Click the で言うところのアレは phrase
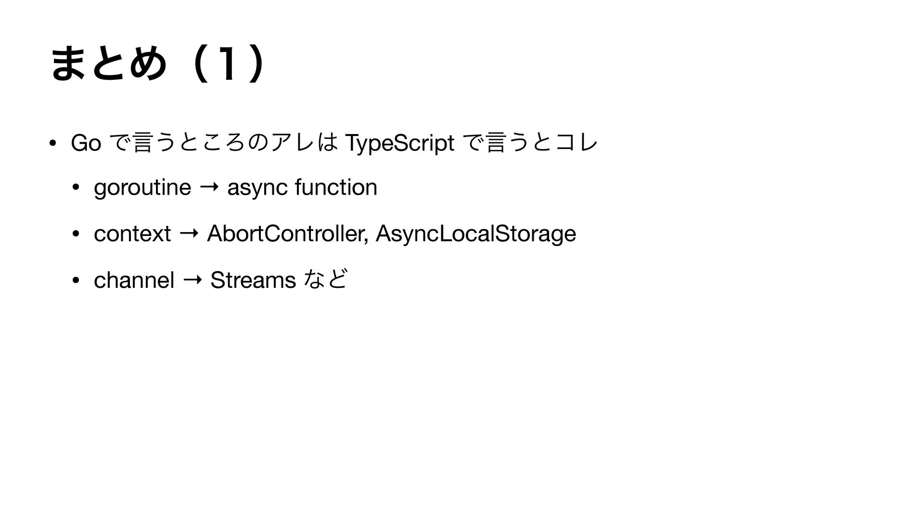This screenshot has width=924, height=519. tap(223, 143)
